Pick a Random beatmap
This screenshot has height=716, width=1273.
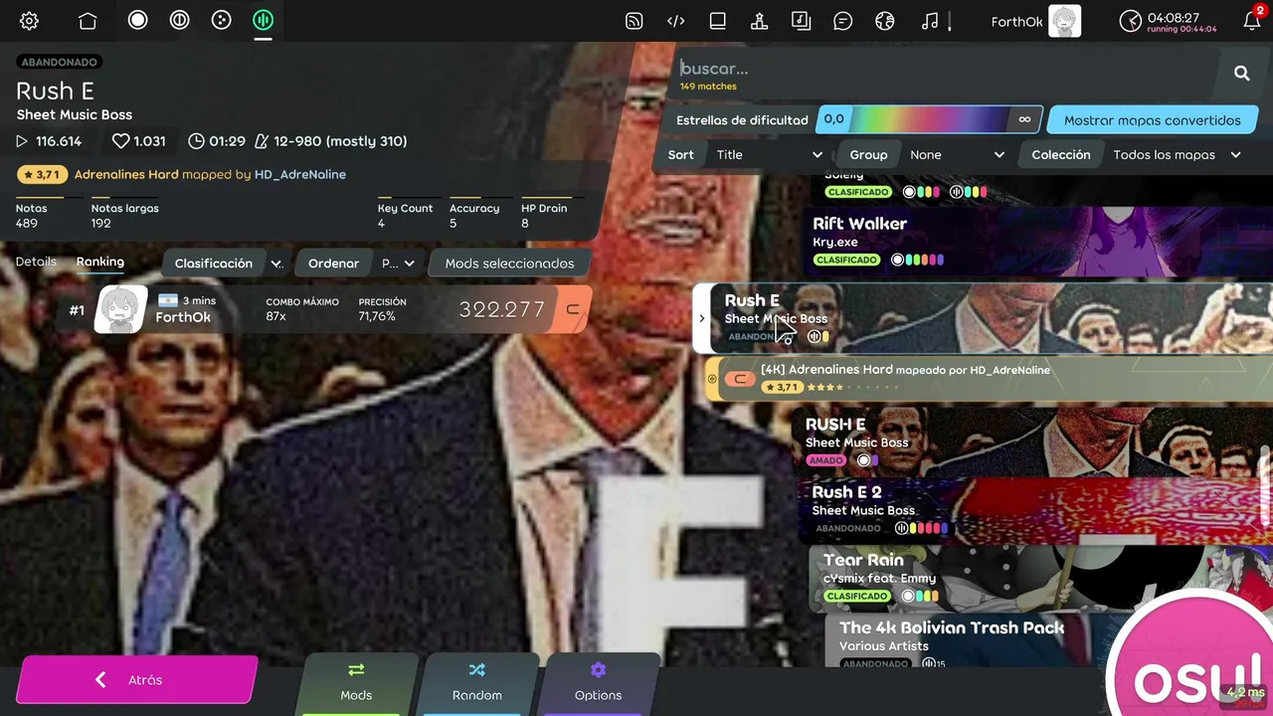point(477,682)
